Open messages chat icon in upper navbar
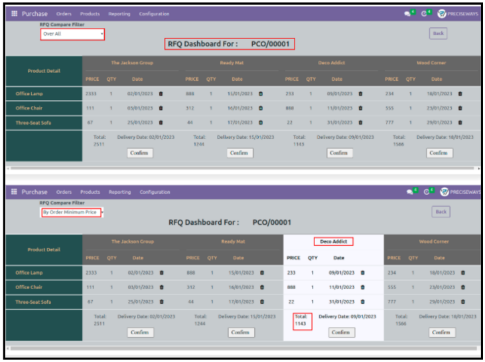The width and height of the screenshot is (485, 362). [x=408, y=14]
